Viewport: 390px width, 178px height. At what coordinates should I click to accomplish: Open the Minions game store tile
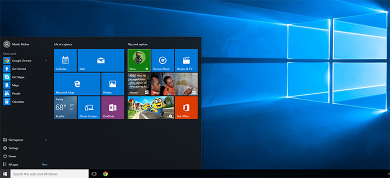pos(151,107)
